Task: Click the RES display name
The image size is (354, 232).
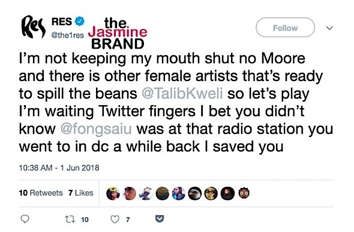Action: click(62, 22)
